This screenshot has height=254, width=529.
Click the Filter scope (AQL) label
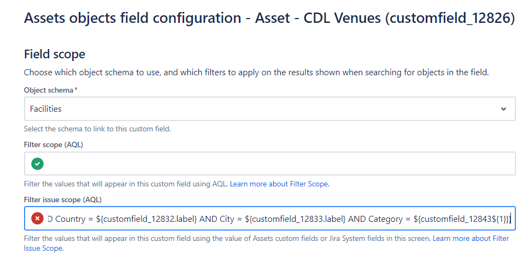[x=54, y=144]
